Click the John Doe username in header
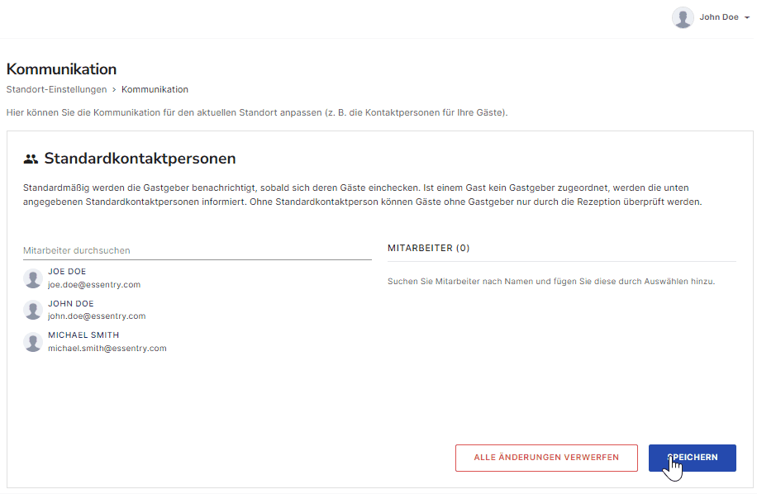757x494 pixels. tap(719, 17)
